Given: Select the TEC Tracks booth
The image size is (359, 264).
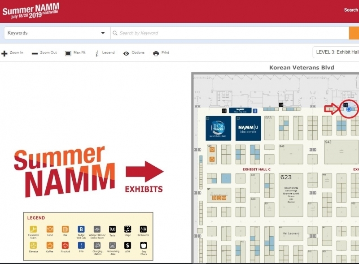Looking at the screenshot, I should pos(219,128).
